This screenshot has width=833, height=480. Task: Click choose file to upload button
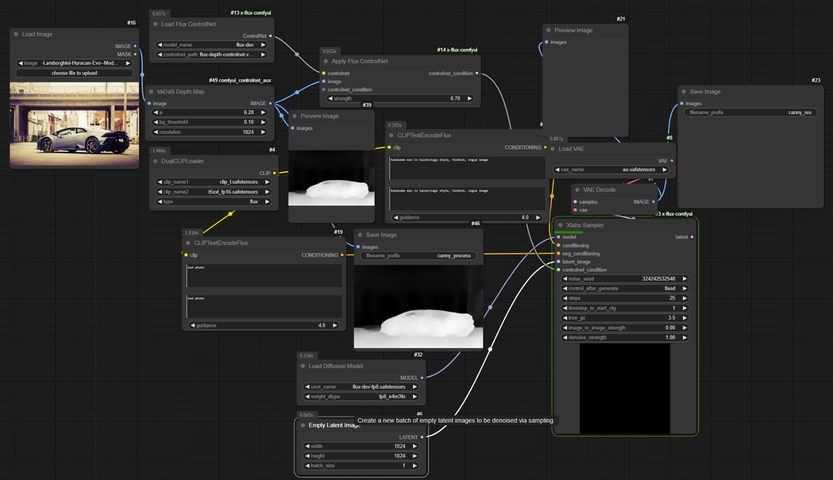[x=74, y=73]
